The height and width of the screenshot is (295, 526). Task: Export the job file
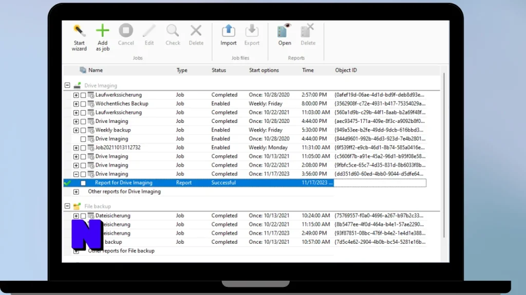click(252, 35)
